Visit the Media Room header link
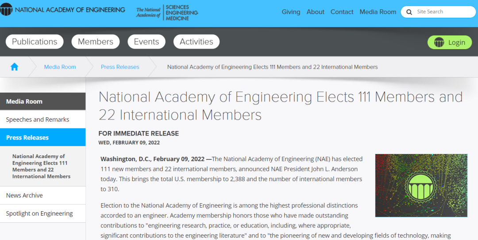The height and width of the screenshot is (240, 478). pyautogui.click(x=378, y=12)
